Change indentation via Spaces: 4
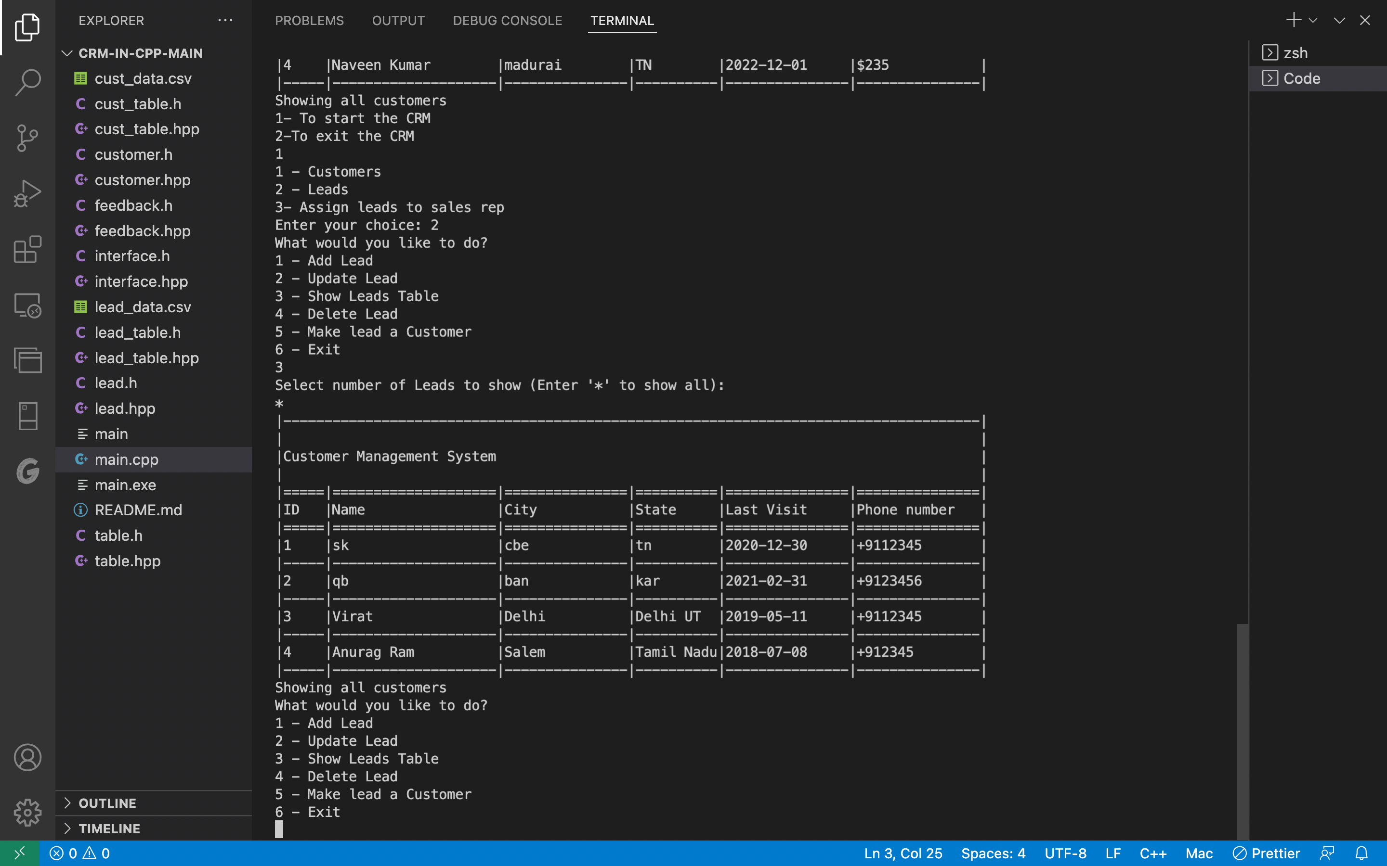The width and height of the screenshot is (1387, 866). tap(993, 853)
